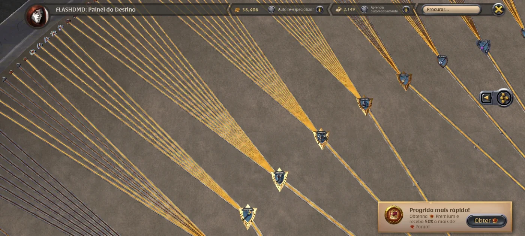
Task: Select the skill node labeled 1/100
Action: tap(442, 61)
